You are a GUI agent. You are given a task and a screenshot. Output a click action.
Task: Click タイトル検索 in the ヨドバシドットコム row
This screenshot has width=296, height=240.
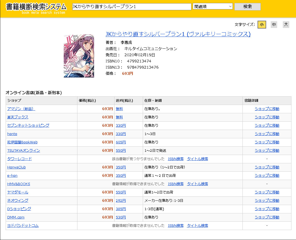197,226
